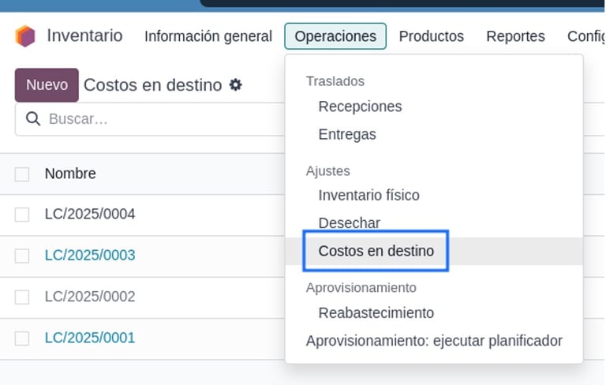Mark the checkbox of LC/2025/0001
606x385 pixels.
pos(22,338)
